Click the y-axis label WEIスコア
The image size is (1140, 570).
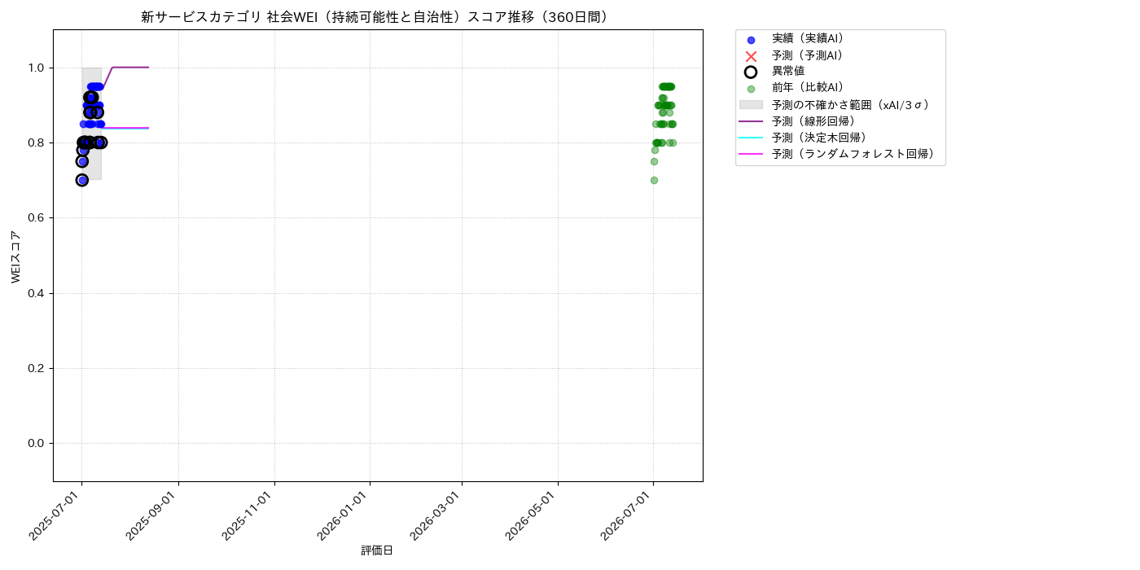pos(16,256)
